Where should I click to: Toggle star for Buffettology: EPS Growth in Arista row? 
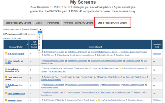pyautogui.click(x=66, y=61)
